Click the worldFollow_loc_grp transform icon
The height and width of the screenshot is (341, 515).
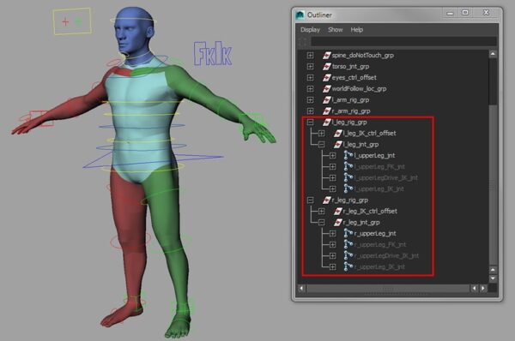click(x=326, y=88)
